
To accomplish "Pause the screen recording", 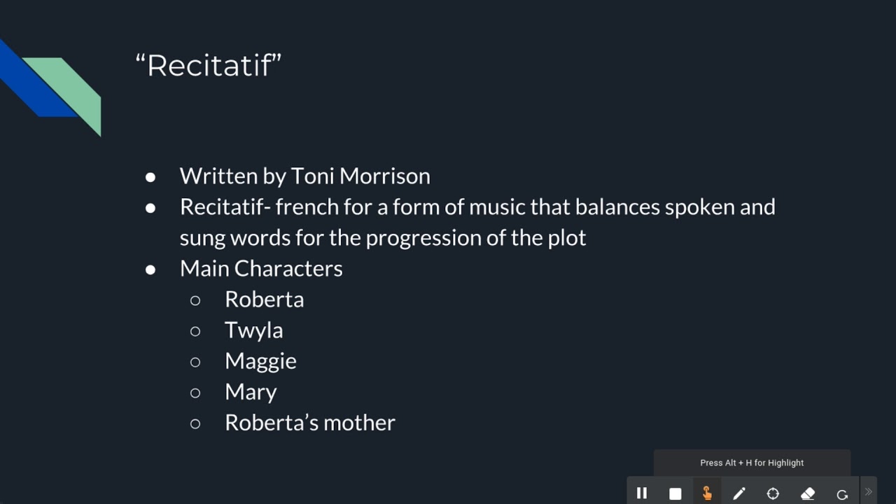I will pyautogui.click(x=642, y=493).
